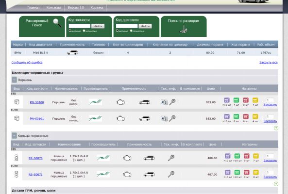
Task: Open search by dimensions valve icon
Action: [183, 29]
